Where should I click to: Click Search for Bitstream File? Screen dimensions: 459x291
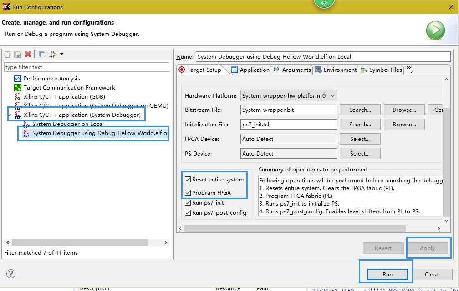pyautogui.click(x=360, y=110)
